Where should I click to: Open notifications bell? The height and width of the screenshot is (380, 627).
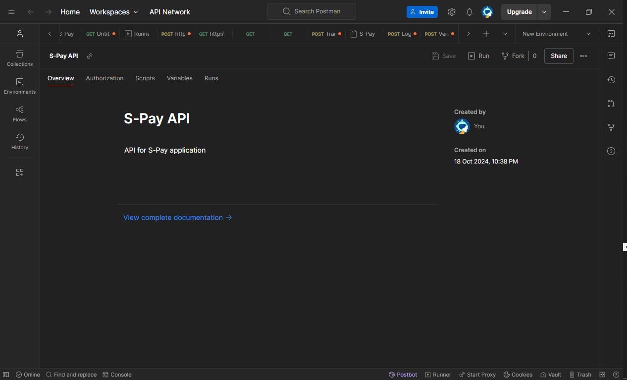[470, 12]
